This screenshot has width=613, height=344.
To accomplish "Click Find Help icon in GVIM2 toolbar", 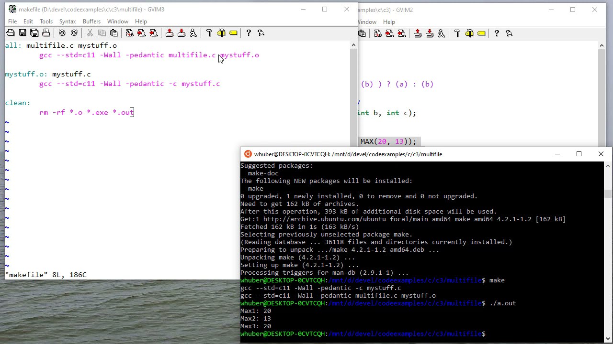I will [x=509, y=33].
